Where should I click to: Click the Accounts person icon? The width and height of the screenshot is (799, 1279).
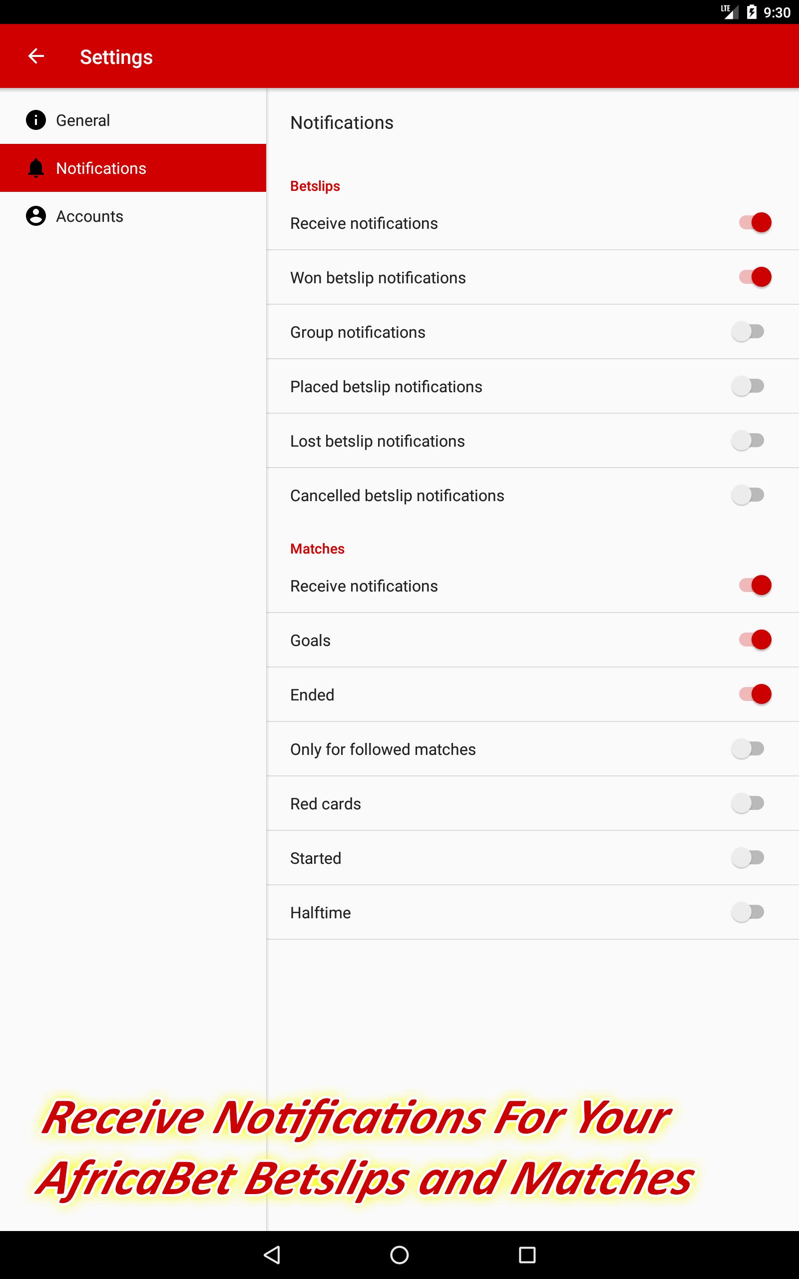tap(36, 216)
